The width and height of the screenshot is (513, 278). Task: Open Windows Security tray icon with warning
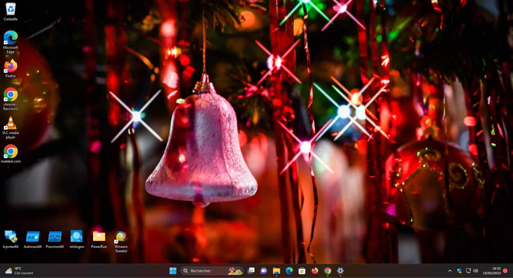[x=459, y=271]
